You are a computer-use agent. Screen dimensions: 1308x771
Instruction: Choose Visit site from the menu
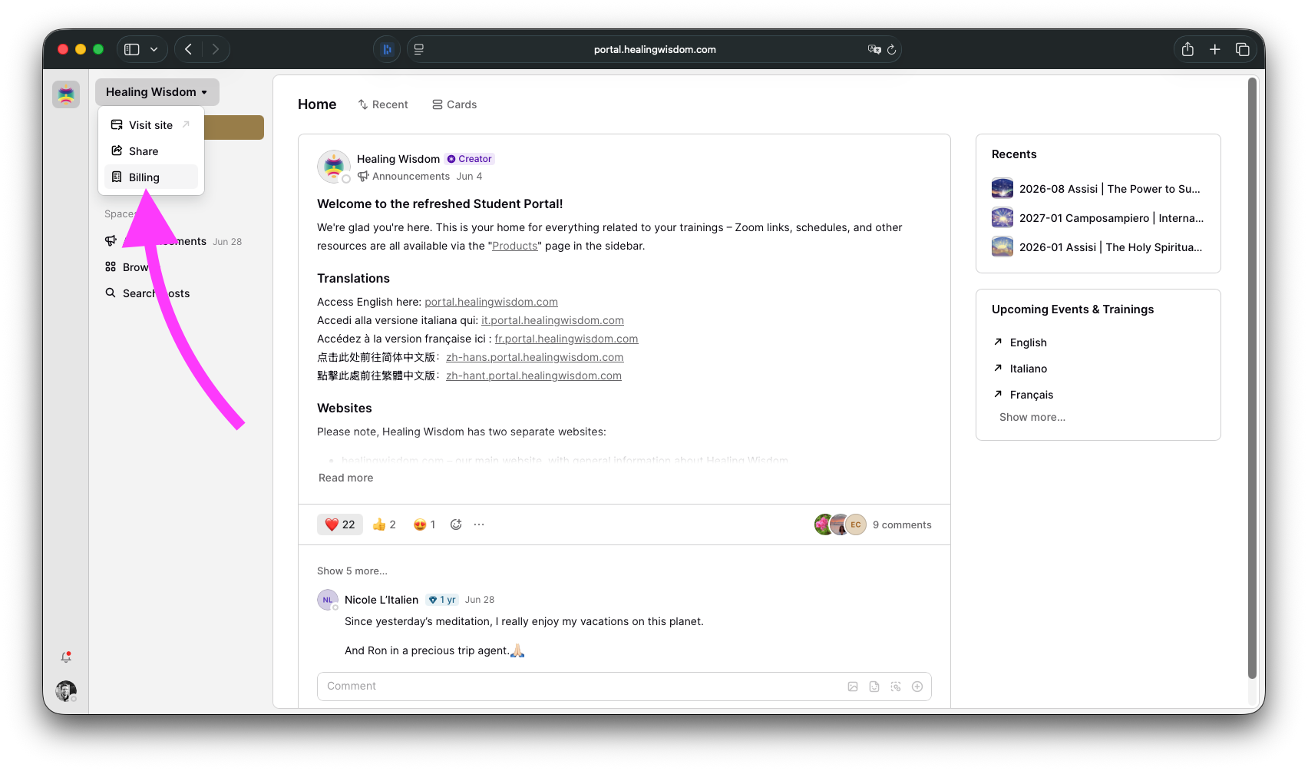(151, 125)
